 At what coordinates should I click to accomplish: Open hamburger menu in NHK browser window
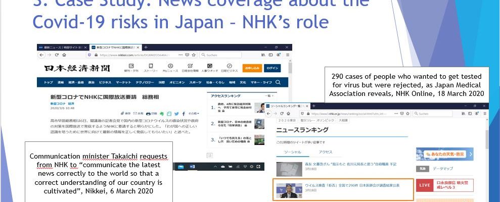(x=484, y=114)
